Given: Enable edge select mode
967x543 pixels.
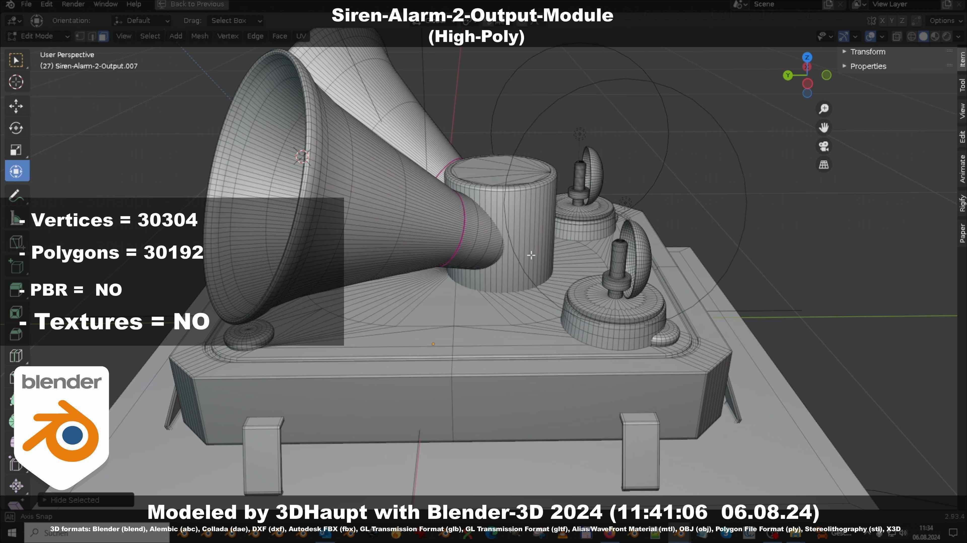Looking at the screenshot, I should (92, 36).
